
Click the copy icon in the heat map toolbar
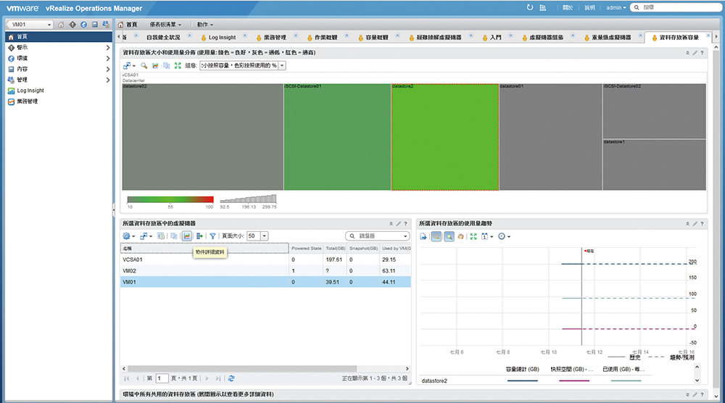(167, 66)
